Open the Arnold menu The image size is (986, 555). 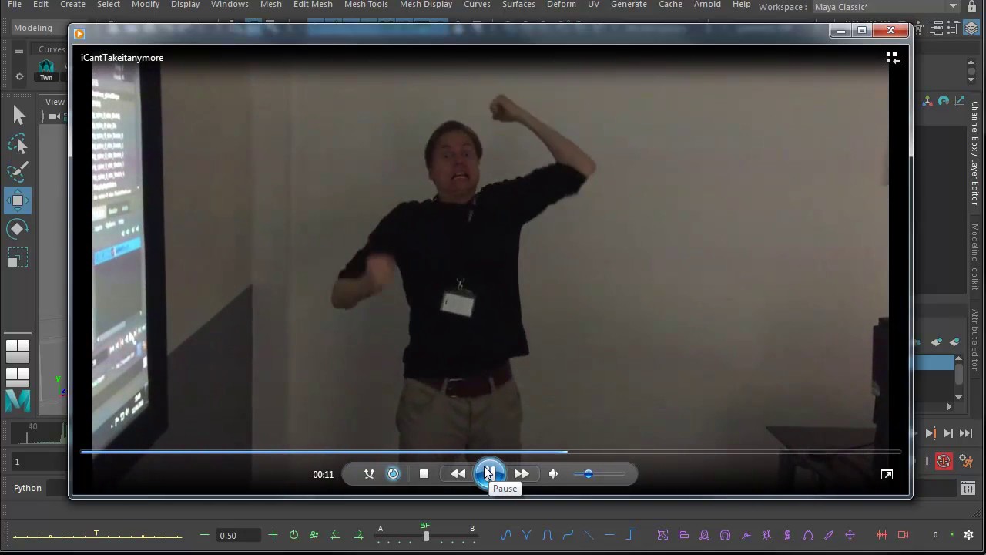tap(707, 5)
